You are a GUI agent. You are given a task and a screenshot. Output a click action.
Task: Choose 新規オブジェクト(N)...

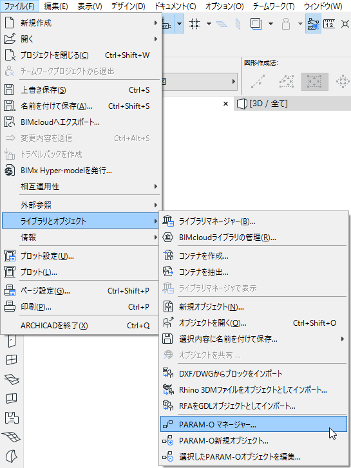pyautogui.click(x=254, y=306)
